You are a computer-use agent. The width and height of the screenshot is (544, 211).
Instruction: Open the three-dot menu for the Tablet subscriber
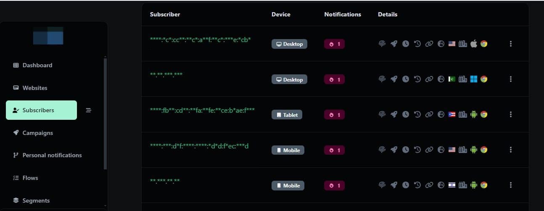point(510,114)
